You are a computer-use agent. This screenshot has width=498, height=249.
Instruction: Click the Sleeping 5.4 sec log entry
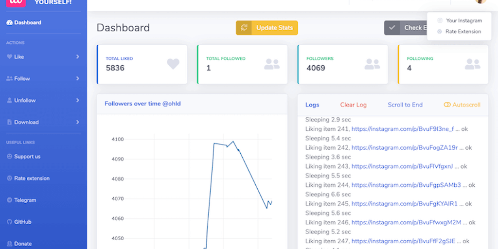click(328, 139)
